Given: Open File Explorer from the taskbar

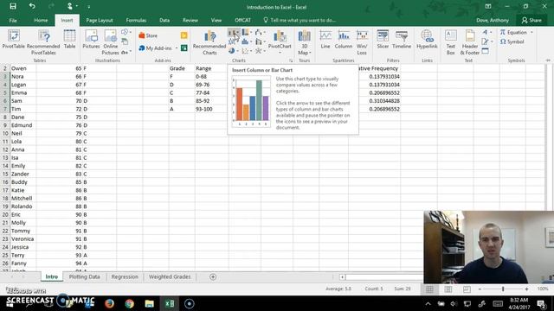Looking at the screenshot, I should 150,303.
